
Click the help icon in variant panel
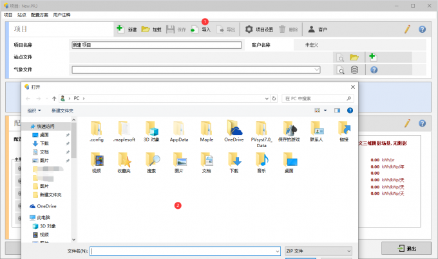pyautogui.click(x=422, y=123)
